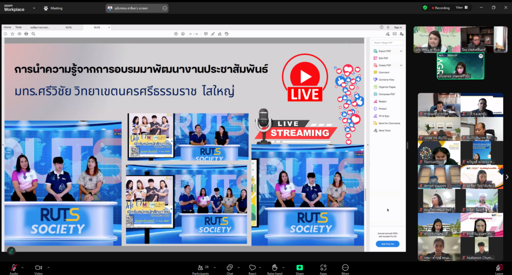Open the Zoom Workplace dropdown arrow
512x275 pixels.
34,8
